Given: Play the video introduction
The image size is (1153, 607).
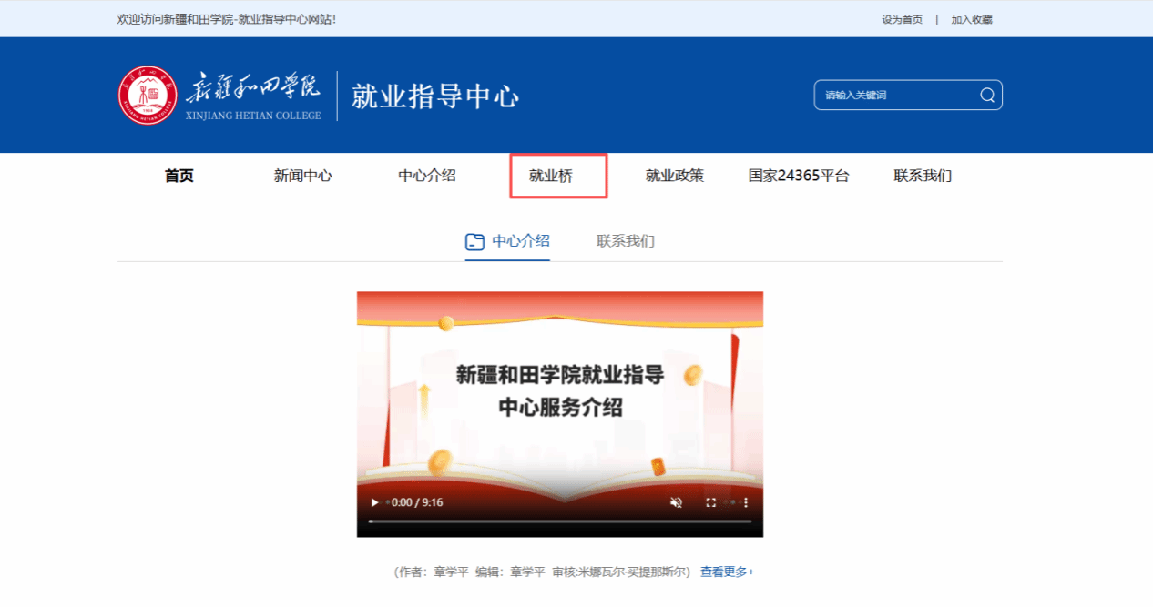Looking at the screenshot, I should 374,502.
